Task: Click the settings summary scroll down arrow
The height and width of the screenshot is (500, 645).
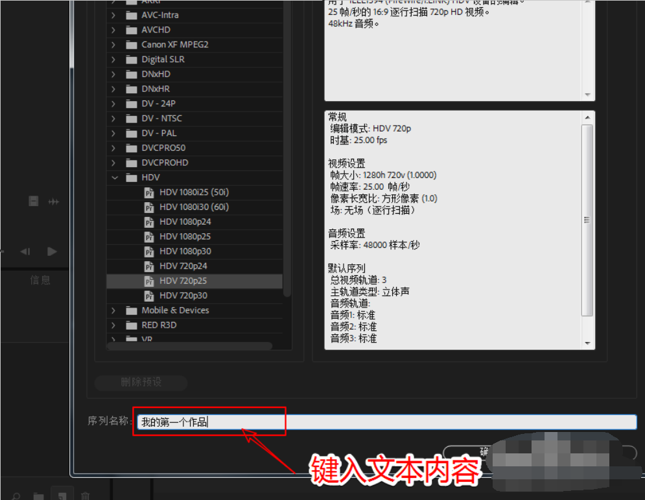Action: tap(587, 343)
